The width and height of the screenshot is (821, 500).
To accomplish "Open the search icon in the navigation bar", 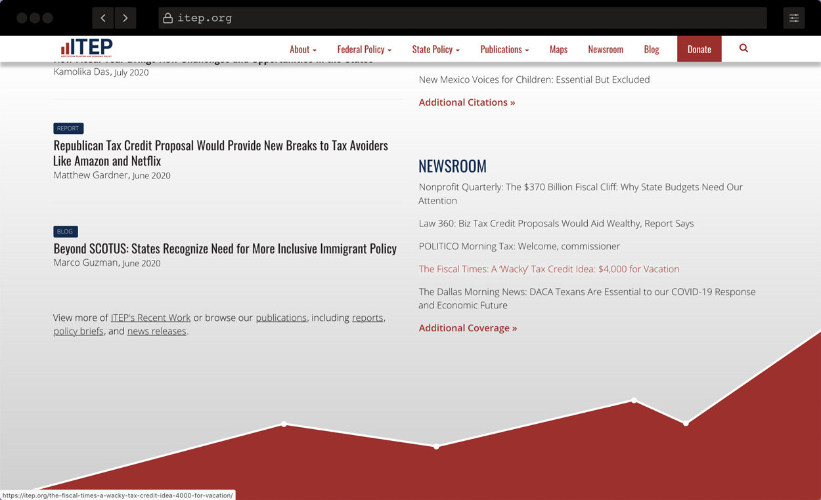I will pyautogui.click(x=743, y=49).
